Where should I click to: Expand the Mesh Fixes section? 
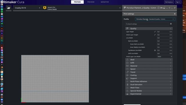click(x=171, y=87)
